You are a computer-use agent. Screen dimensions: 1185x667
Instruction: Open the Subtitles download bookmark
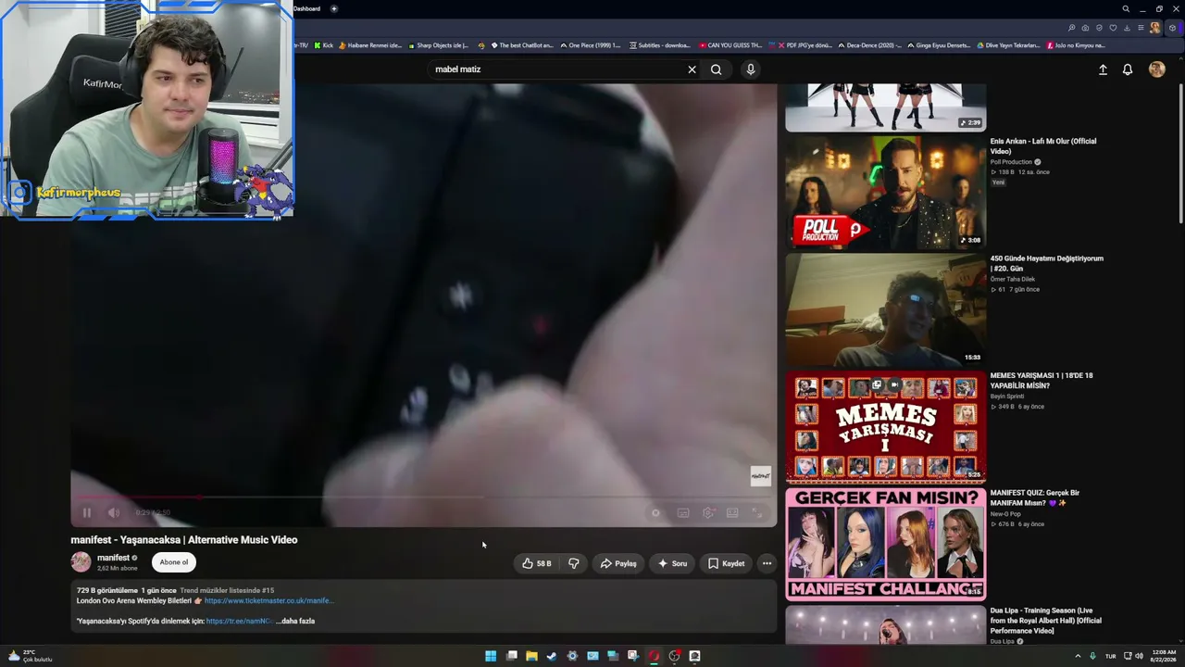coord(660,45)
